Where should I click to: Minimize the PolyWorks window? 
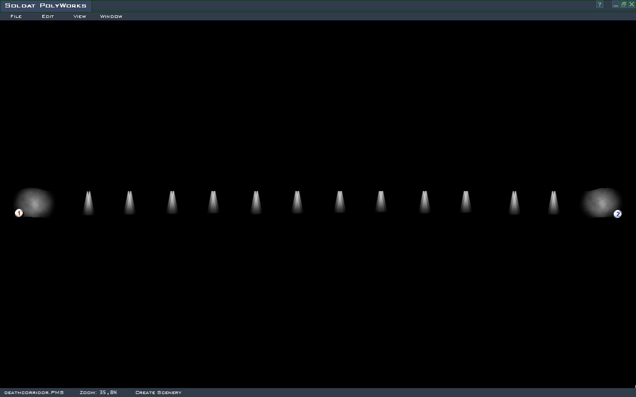point(616,4)
